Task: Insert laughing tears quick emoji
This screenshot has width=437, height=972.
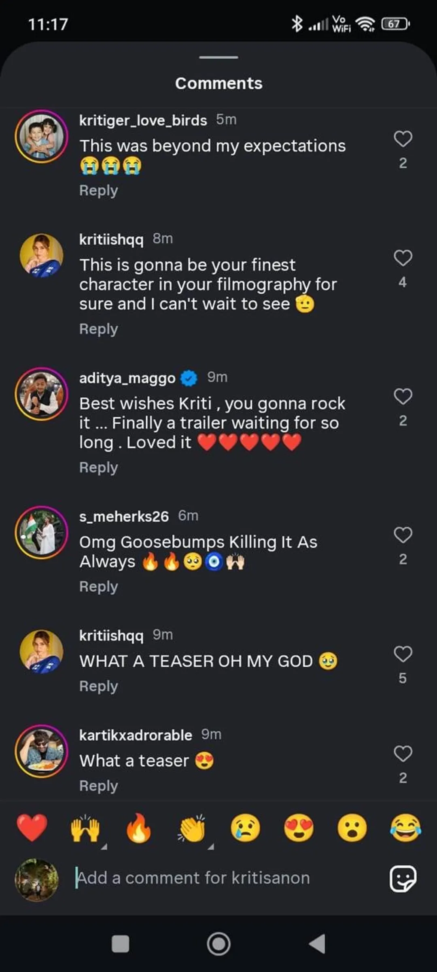Action: pyautogui.click(x=405, y=828)
